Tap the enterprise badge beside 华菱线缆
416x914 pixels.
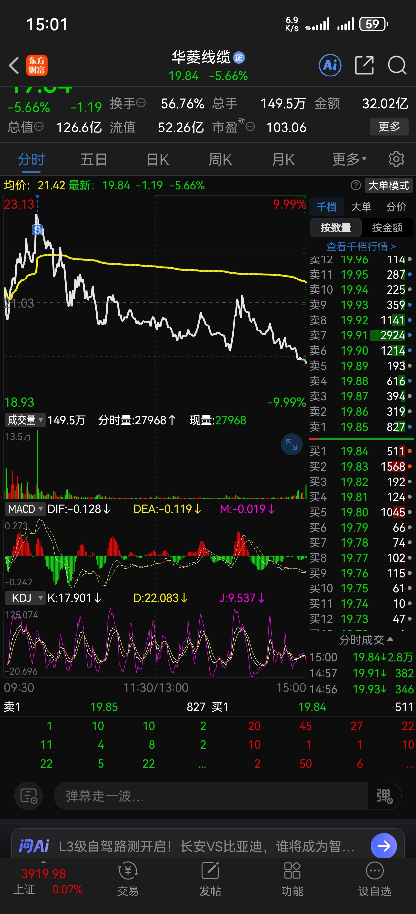pyautogui.click(x=239, y=58)
